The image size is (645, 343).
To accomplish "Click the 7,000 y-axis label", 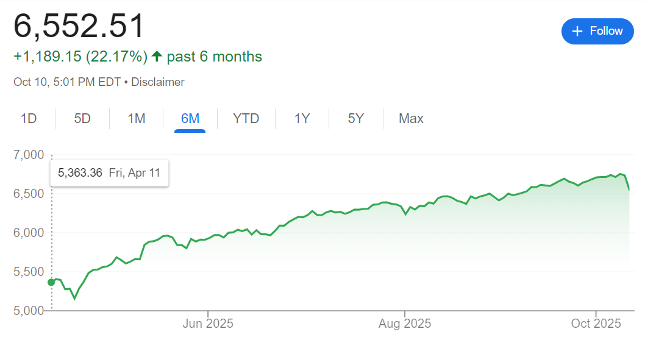I will (29, 155).
